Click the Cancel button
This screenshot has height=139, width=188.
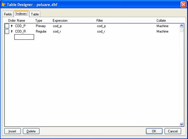click(x=173, y=131)
